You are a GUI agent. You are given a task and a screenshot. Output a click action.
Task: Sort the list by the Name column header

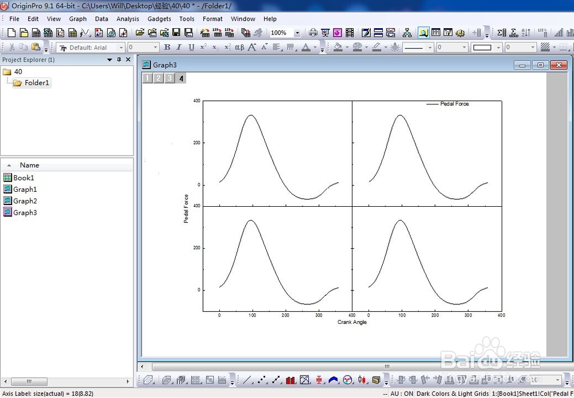29,165
